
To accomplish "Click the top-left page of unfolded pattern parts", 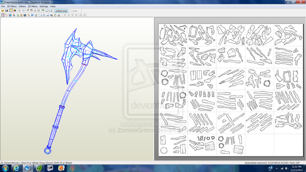I will (x=173, y=35).
